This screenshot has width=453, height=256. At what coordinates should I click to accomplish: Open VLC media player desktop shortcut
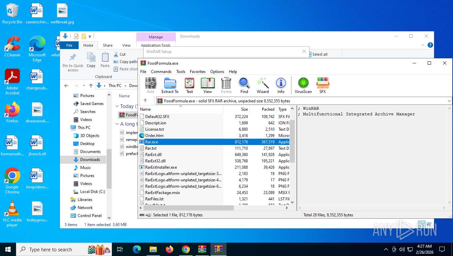pos(12,214)
